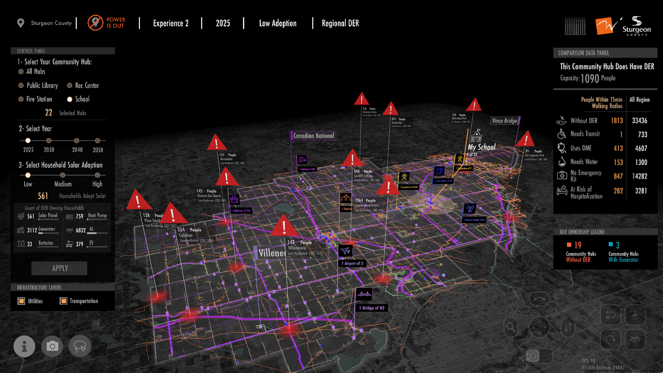Click the My School building icon
The image size is (663, 373).
pos(476,136)
